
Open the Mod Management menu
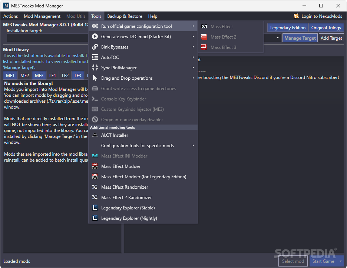(42, 16)
